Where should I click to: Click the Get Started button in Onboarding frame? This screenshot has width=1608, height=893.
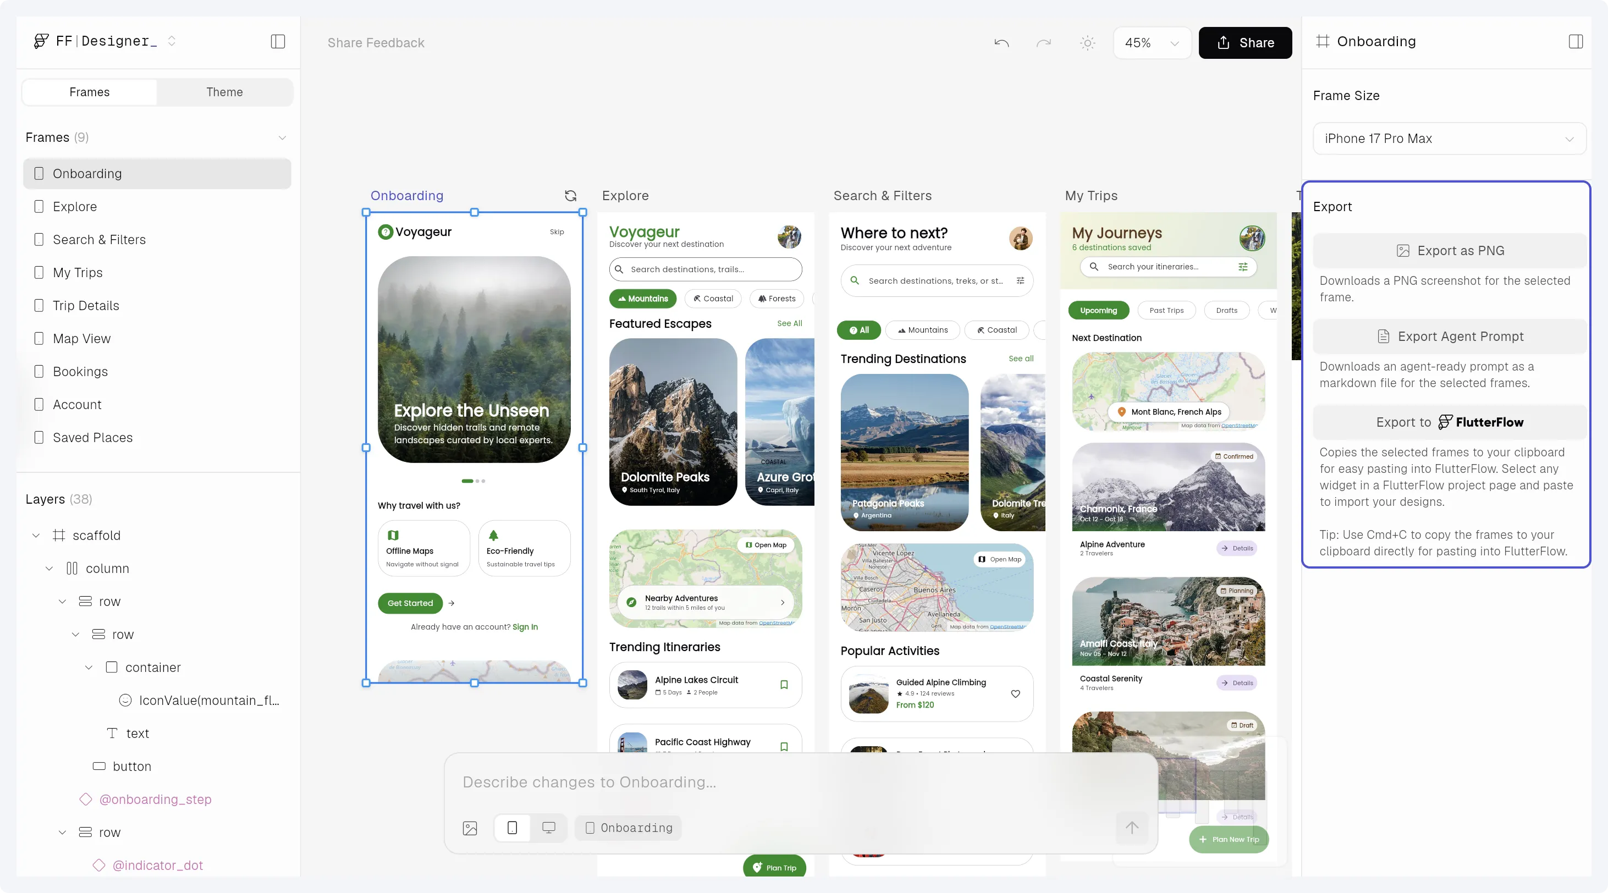pos(410,603)
